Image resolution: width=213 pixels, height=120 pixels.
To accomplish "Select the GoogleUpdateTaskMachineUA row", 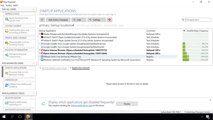I will coord(108,47).
